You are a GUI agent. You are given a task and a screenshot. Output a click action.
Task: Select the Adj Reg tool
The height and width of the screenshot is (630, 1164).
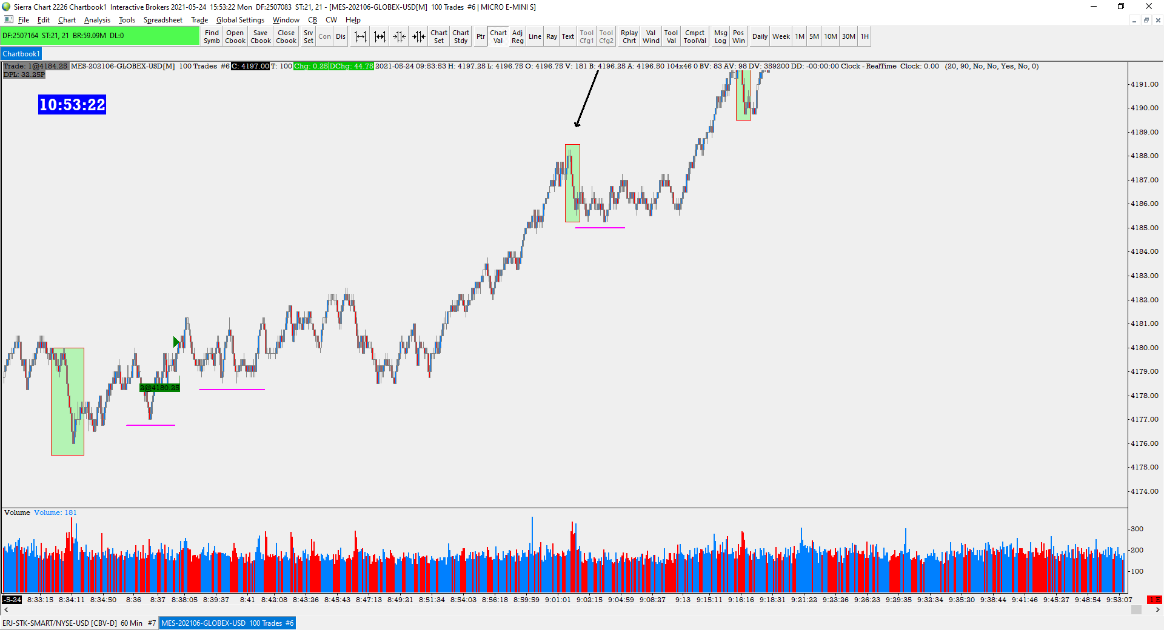pyautogui.click(x=518, y=36)
